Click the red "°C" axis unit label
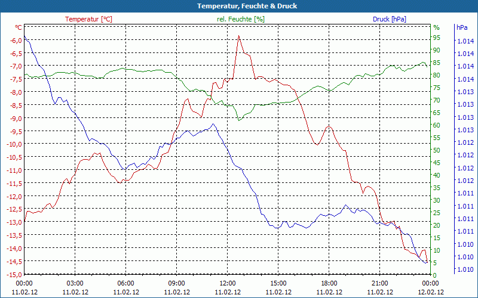 click(x=19, y=27)
